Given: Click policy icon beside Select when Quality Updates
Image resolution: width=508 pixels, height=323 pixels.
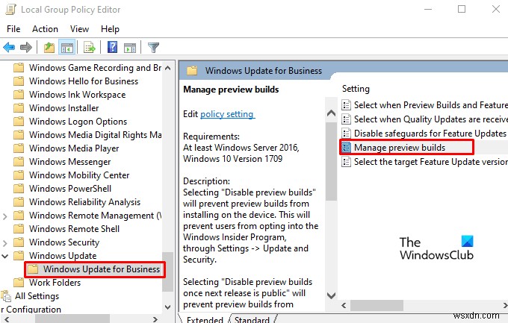Looking at the screenshot, I should (x=347, y=119).
